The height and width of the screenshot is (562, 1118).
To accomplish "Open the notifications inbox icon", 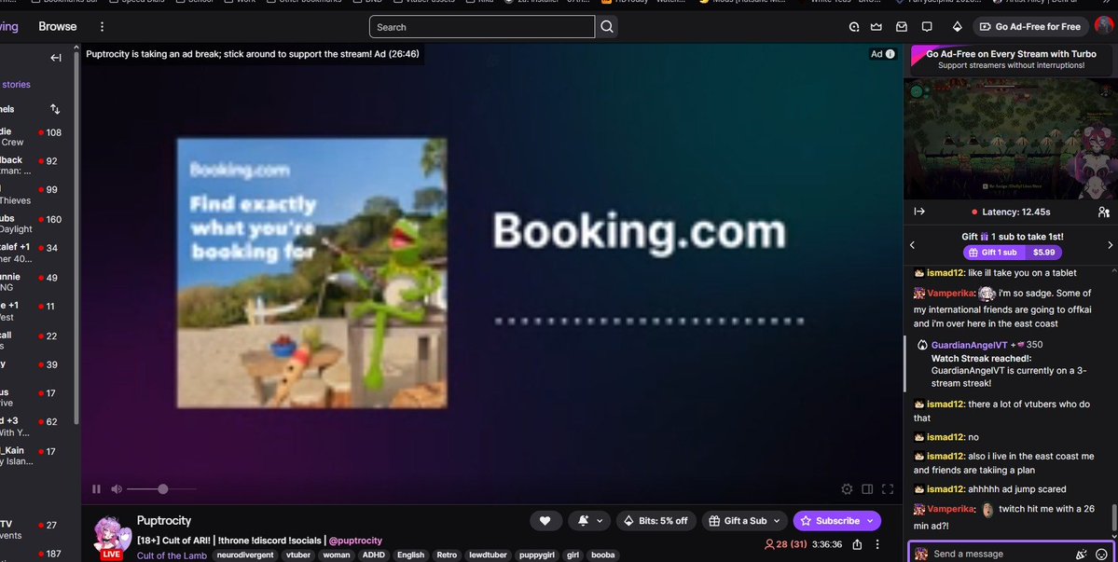I will pos(902,26).
